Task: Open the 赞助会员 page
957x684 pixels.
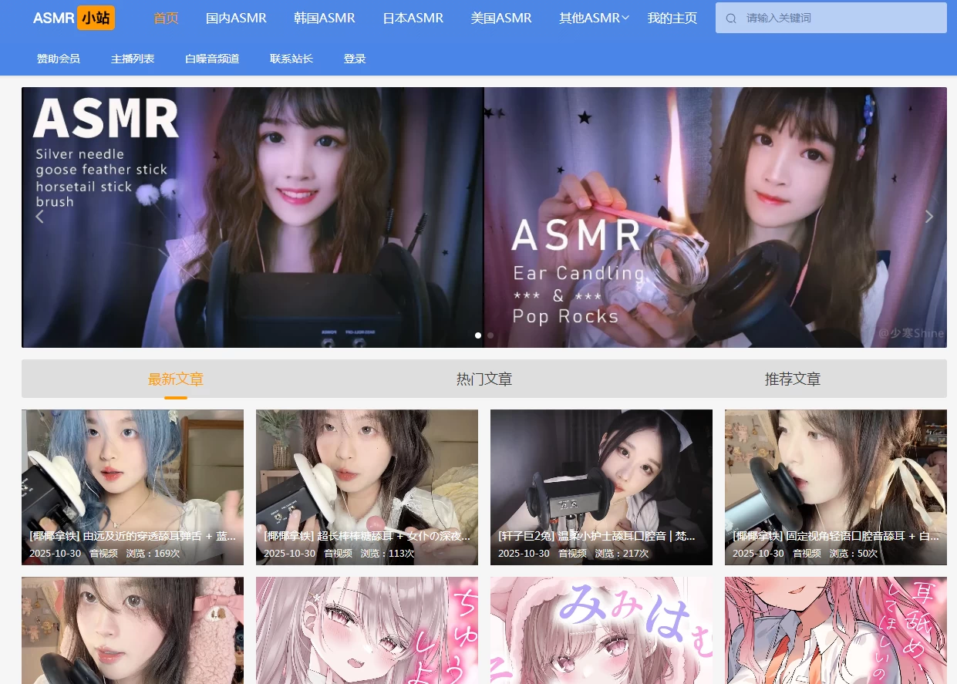Action: click(58, 58)
